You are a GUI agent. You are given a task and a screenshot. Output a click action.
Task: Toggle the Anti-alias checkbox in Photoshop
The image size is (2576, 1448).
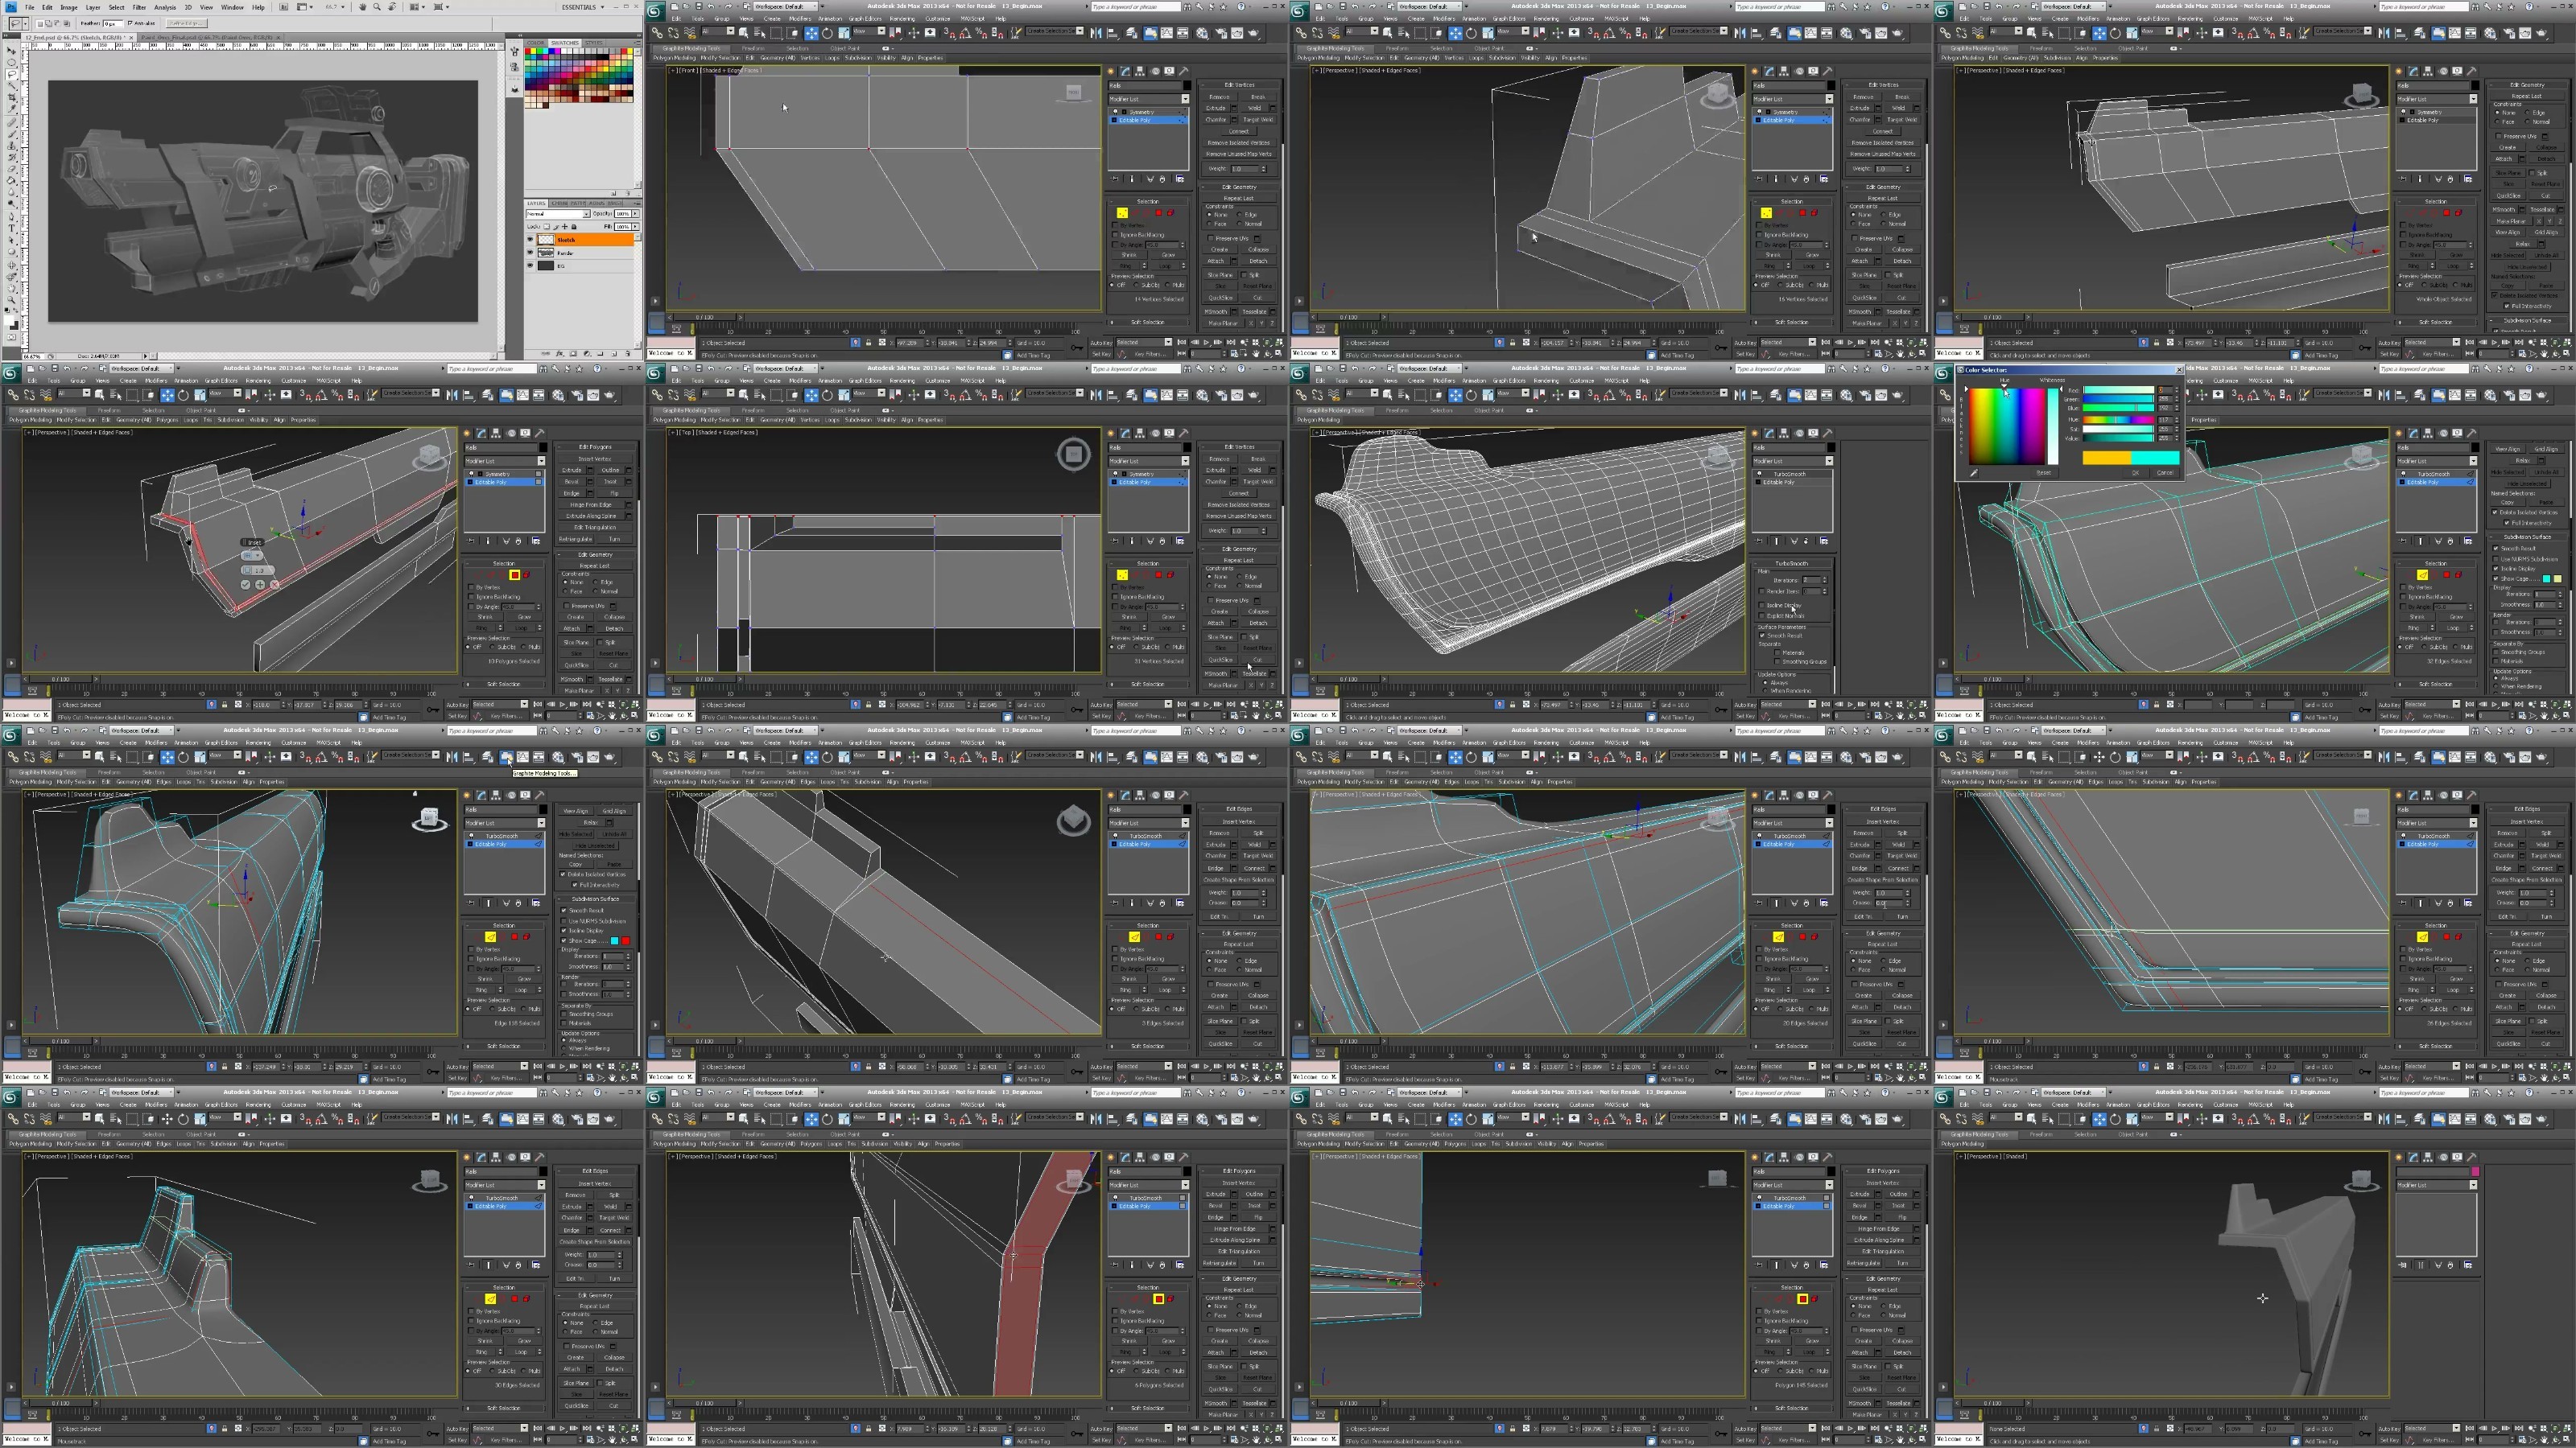point(130,23)
